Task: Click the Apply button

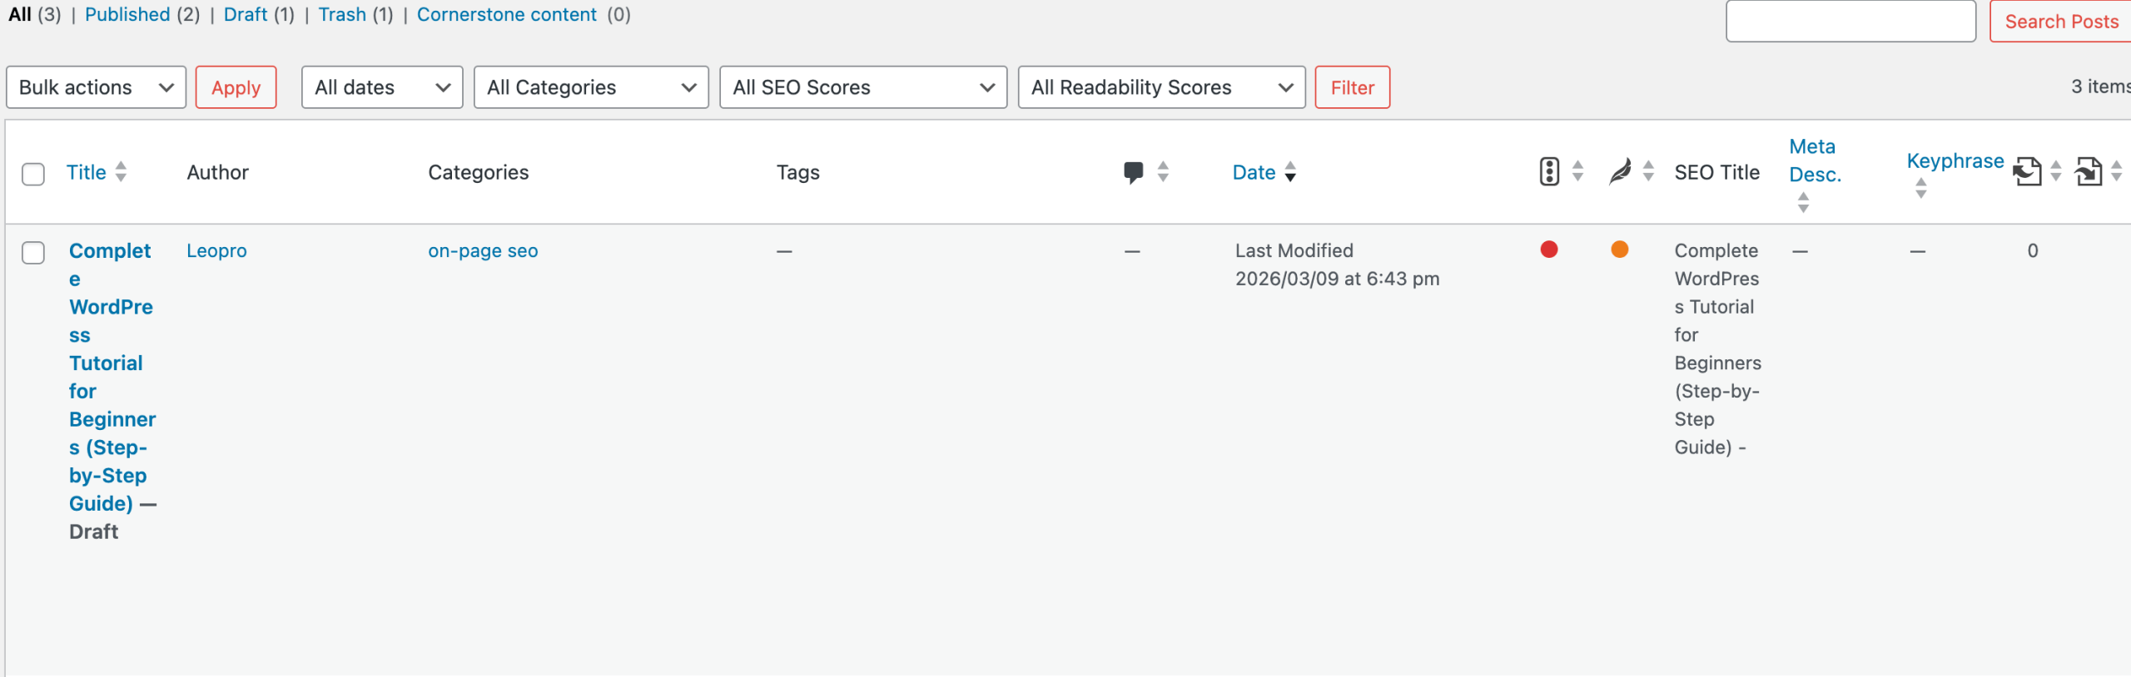Action: (236, 86)
